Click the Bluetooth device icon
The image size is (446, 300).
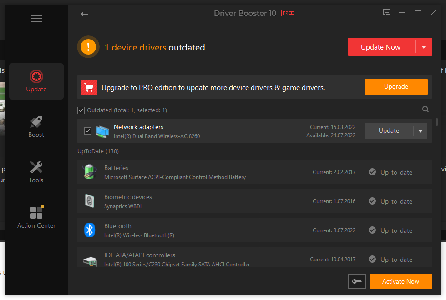pos(90,230)
